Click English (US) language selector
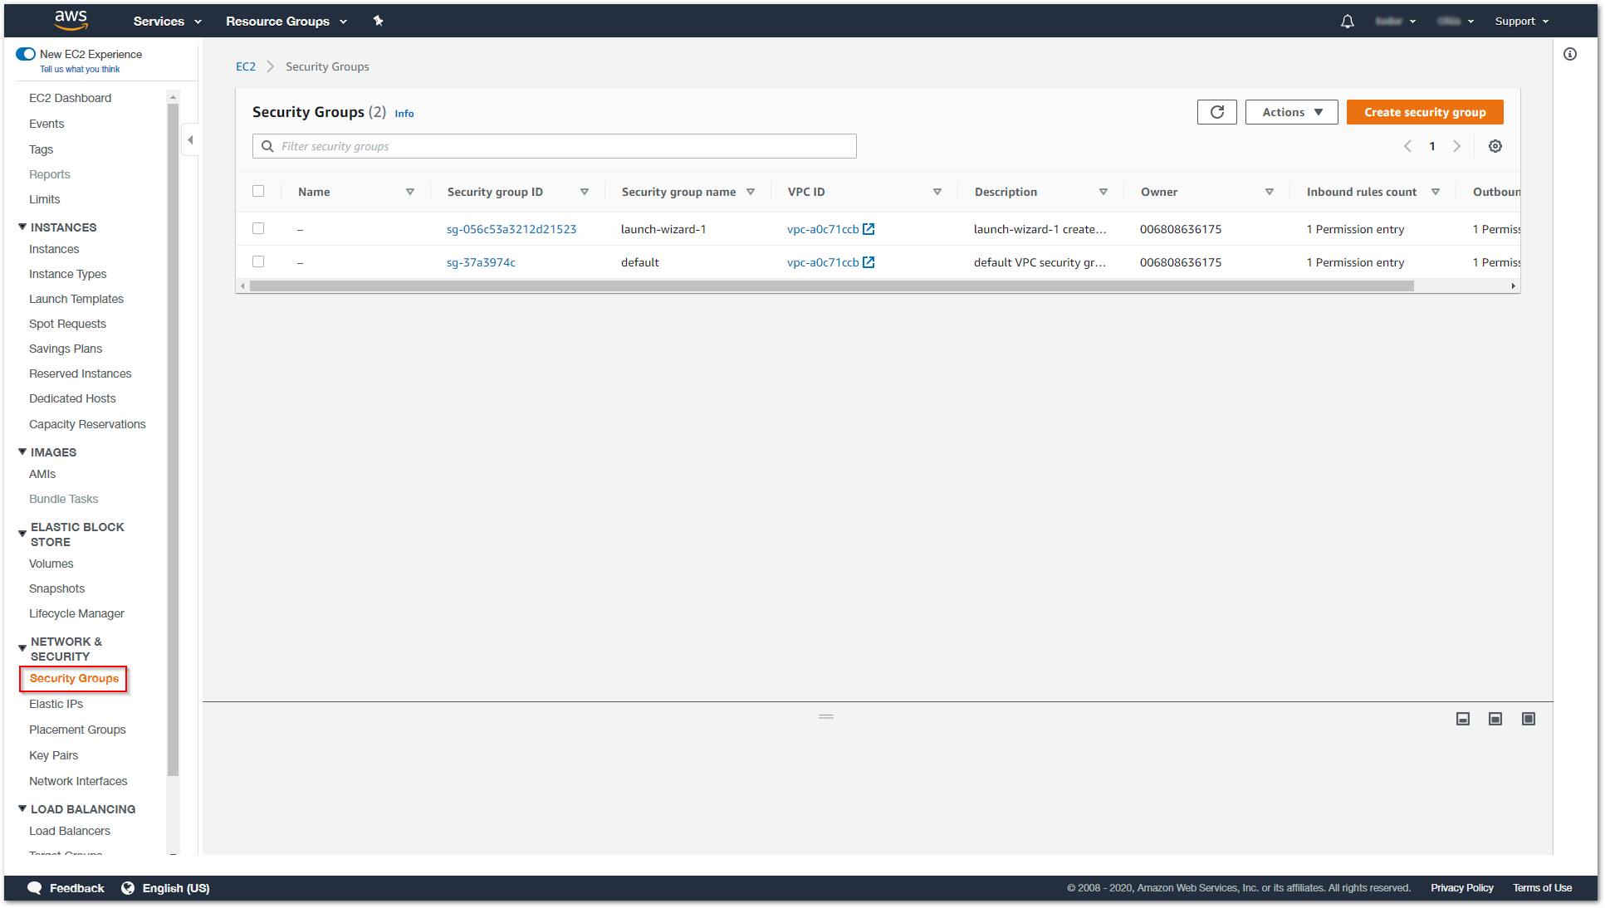The image size is (1605, 908). coord(176,888)
